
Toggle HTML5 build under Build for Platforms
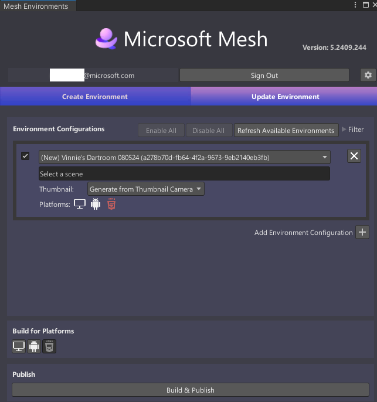click(x=49, y=346)
